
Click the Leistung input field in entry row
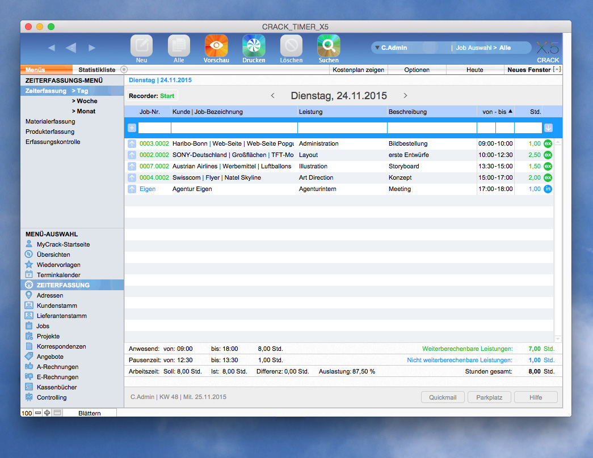342,128
